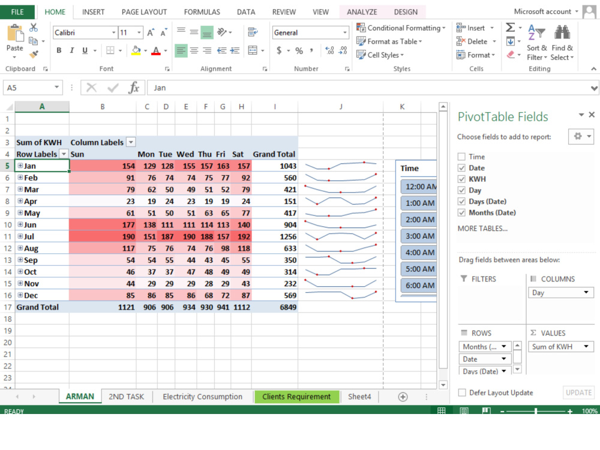Viewport: 600px width, 450px height.
Task: Center text horizontally
Action: (x=194, y=50)
